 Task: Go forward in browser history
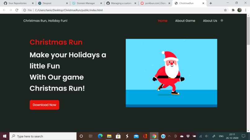tap(11, 10)
